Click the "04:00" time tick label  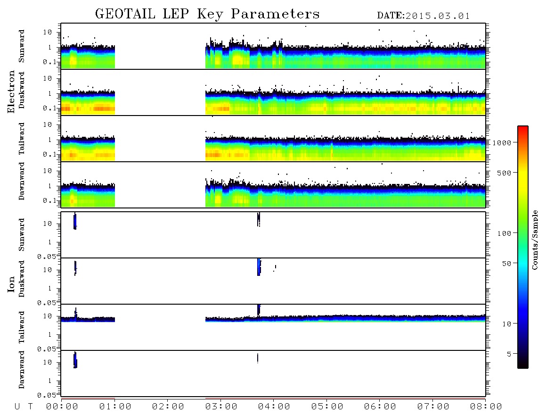[274, 407]
